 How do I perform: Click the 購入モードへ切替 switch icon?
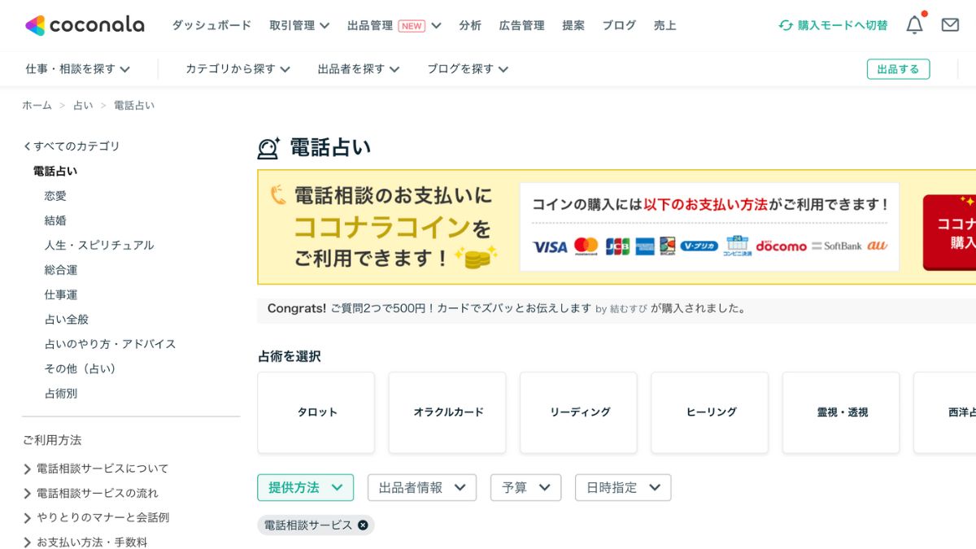pyautogui.click(x=786, y=25)
